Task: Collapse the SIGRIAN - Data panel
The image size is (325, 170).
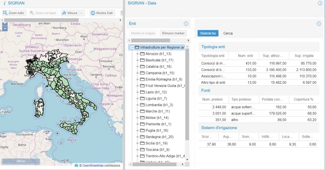Action: [320, 3]
